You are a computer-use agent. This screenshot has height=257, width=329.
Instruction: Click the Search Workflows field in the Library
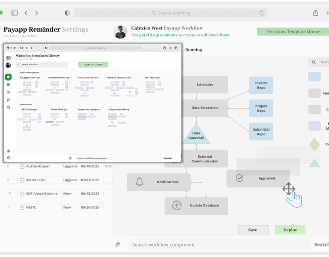42,65
